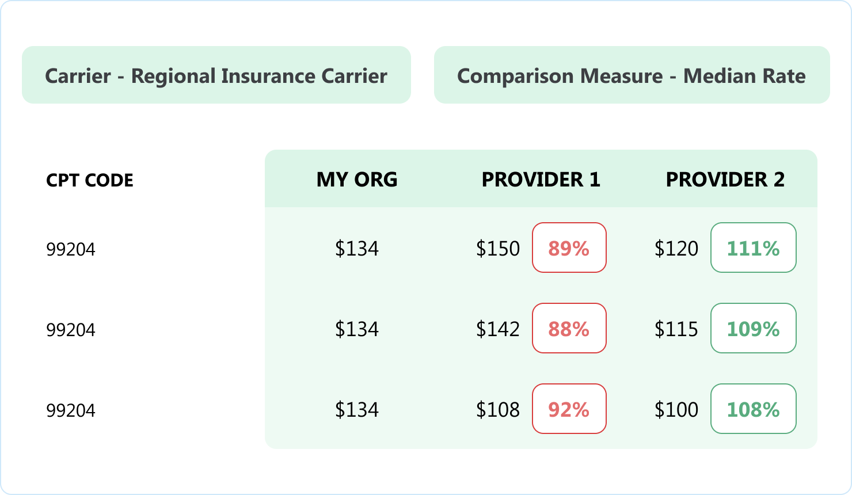Image resolution: width=852 pixels, height=495 pixels.
Task: Sort by the MY ORG column header
Action: click(357, 180)
